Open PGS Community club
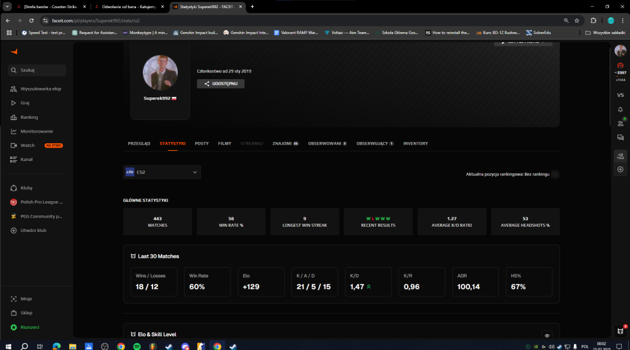 click(36, 216)
